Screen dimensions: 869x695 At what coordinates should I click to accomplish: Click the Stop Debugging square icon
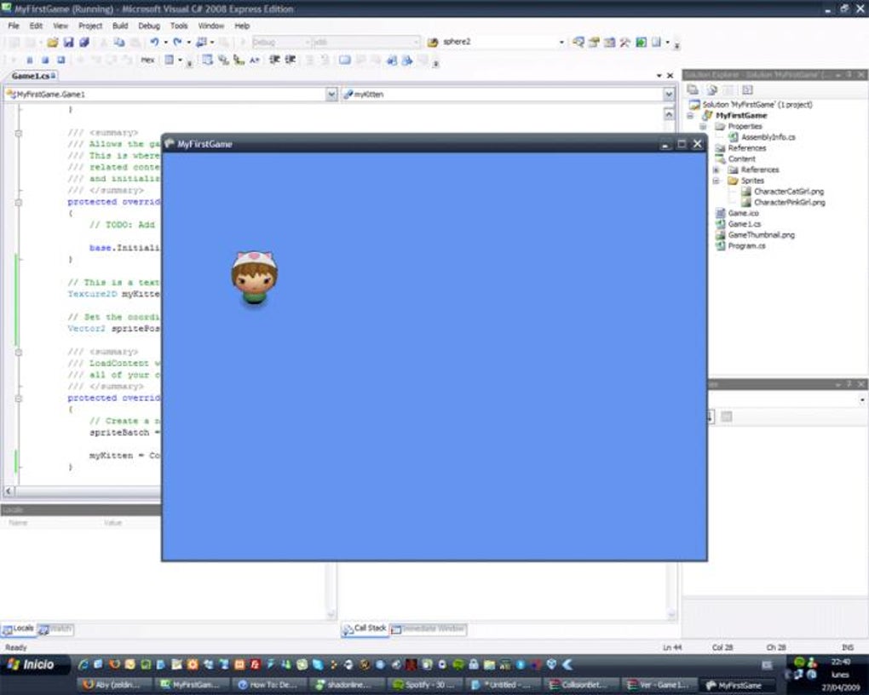[46, 60]
